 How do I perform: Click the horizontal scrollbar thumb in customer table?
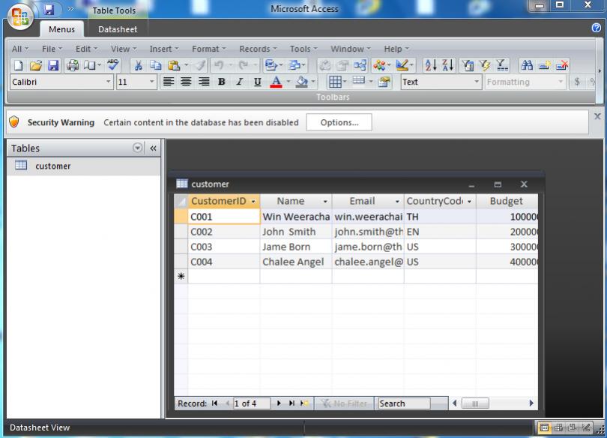point(475,403)
